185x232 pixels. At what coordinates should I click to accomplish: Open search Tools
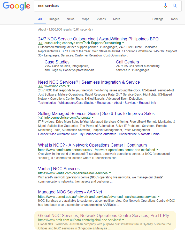pyautogui.click(x=174, y=19)
